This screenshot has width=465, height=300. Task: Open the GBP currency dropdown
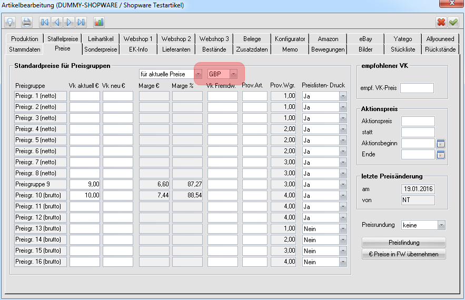click(234, 74)
